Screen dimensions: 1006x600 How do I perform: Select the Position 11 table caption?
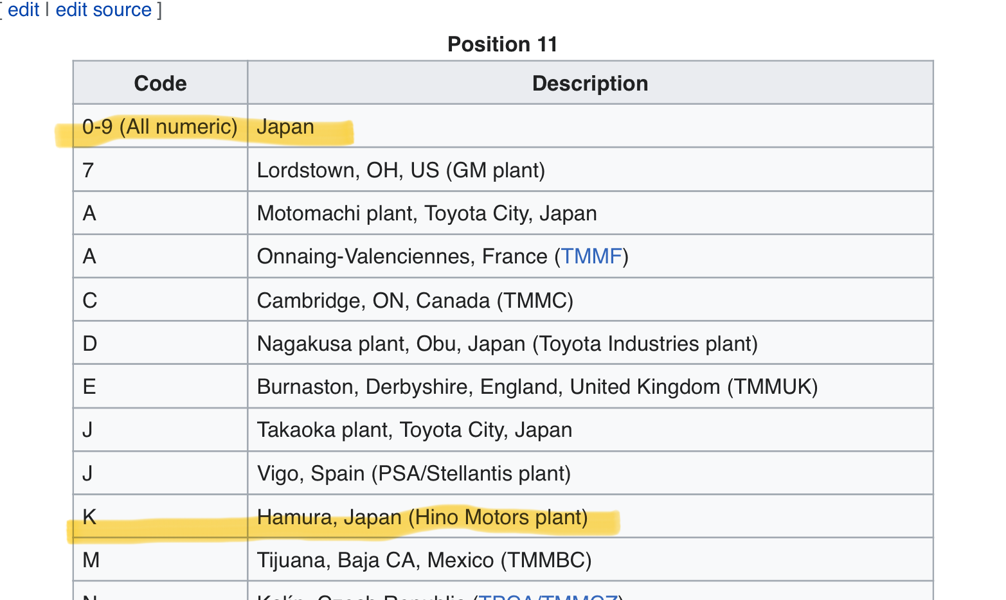503,44
